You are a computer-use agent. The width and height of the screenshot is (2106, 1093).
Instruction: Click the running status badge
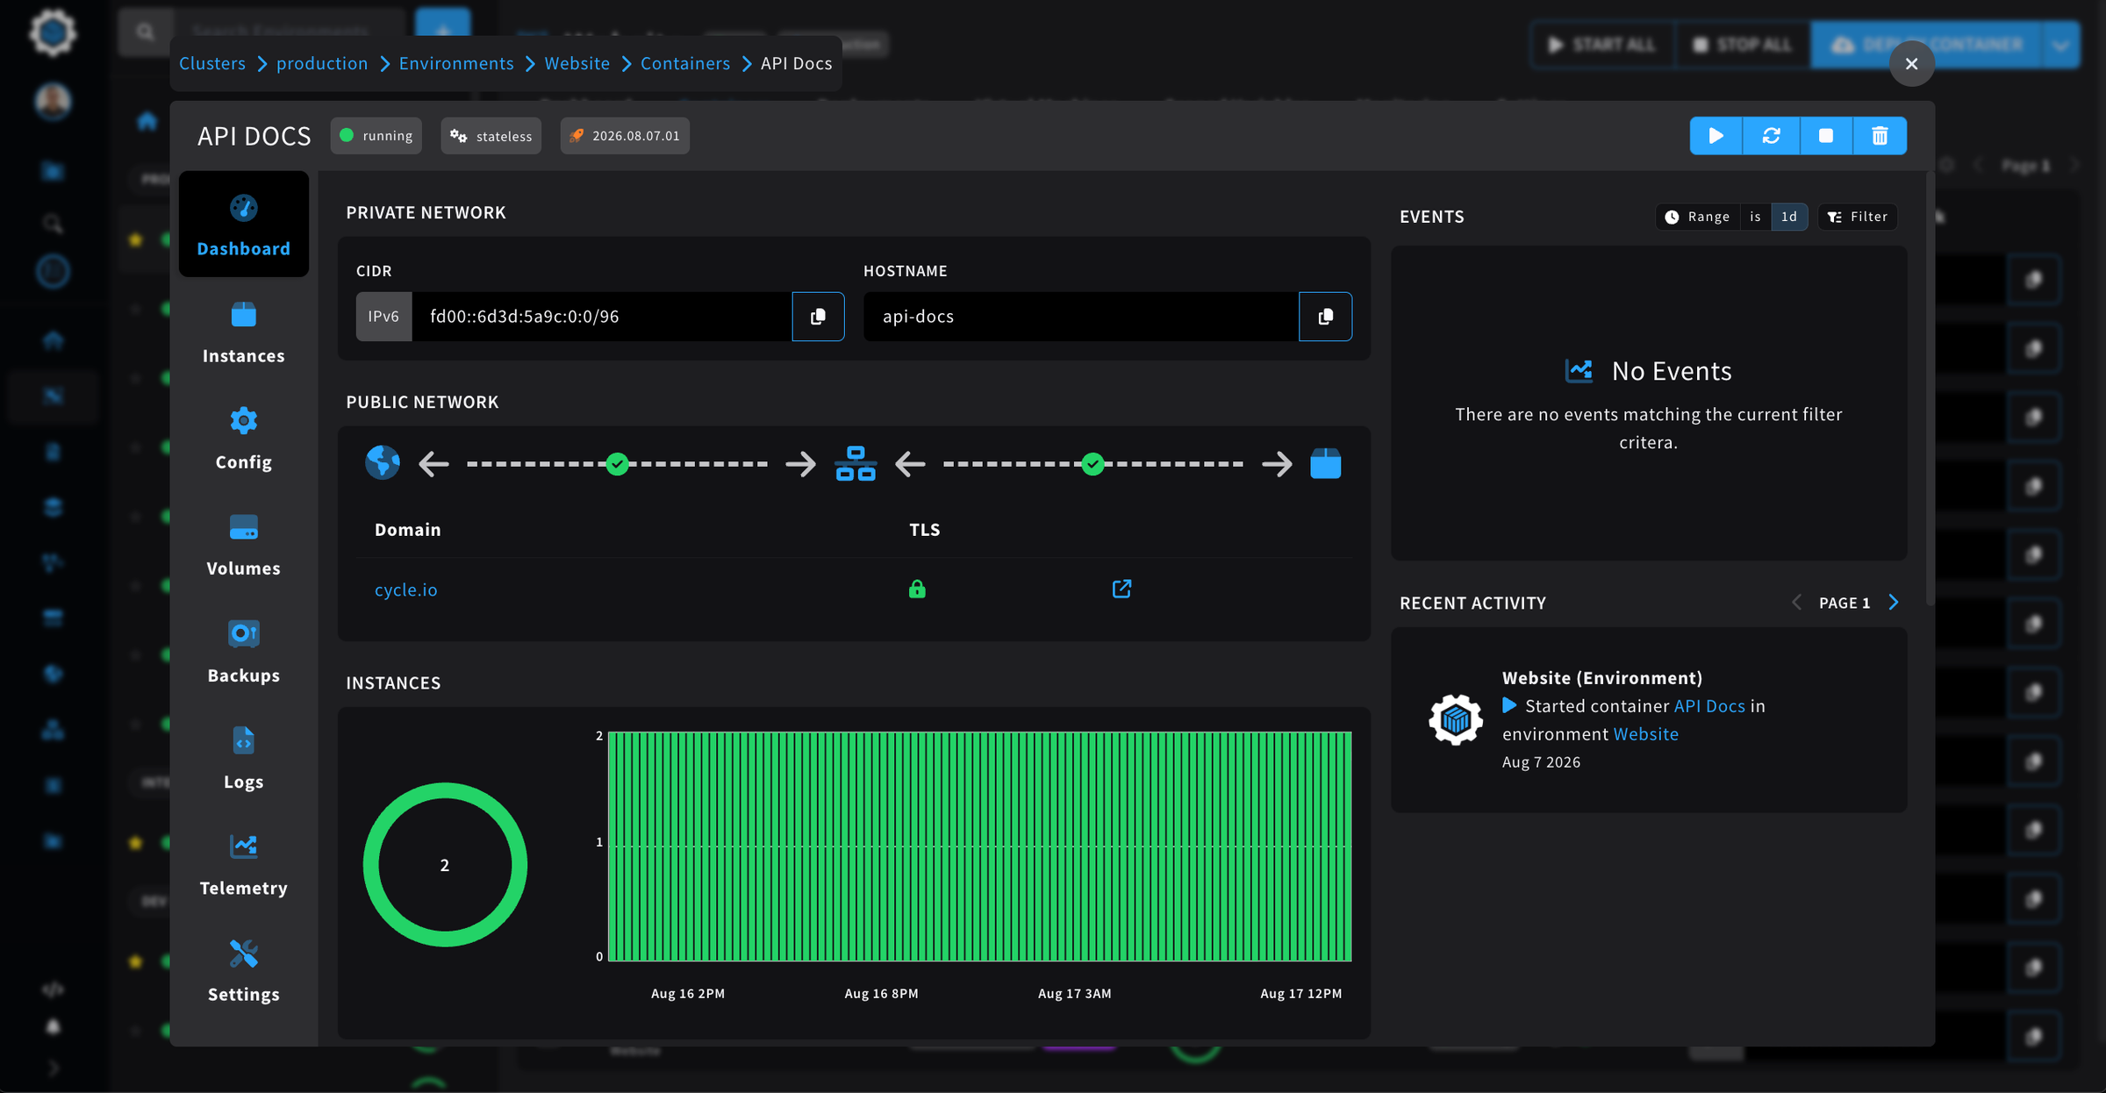pyautogui.click(x=376, y=136)
